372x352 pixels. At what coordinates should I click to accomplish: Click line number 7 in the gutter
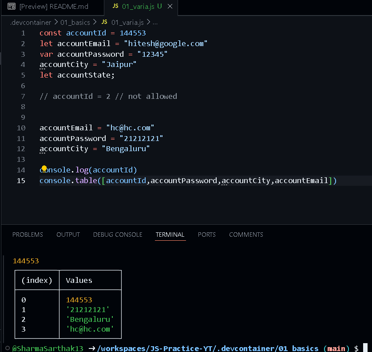(23, 96)
